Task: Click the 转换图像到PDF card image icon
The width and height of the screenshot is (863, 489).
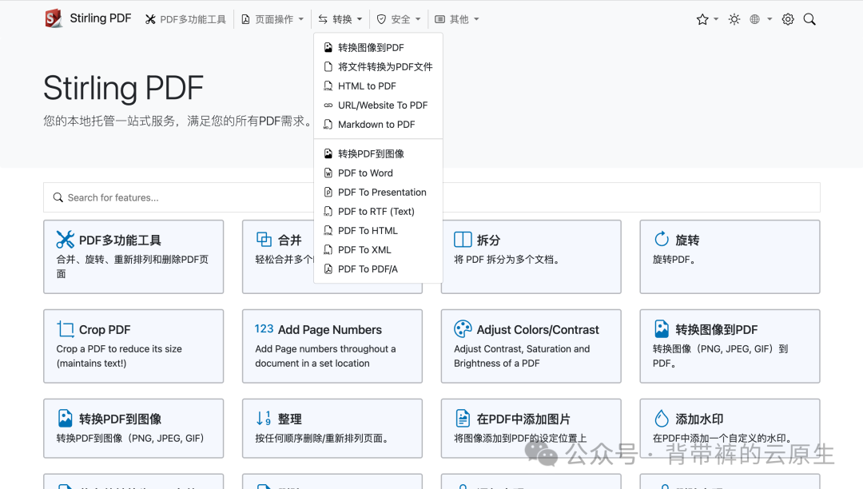Action: [662, 329]
